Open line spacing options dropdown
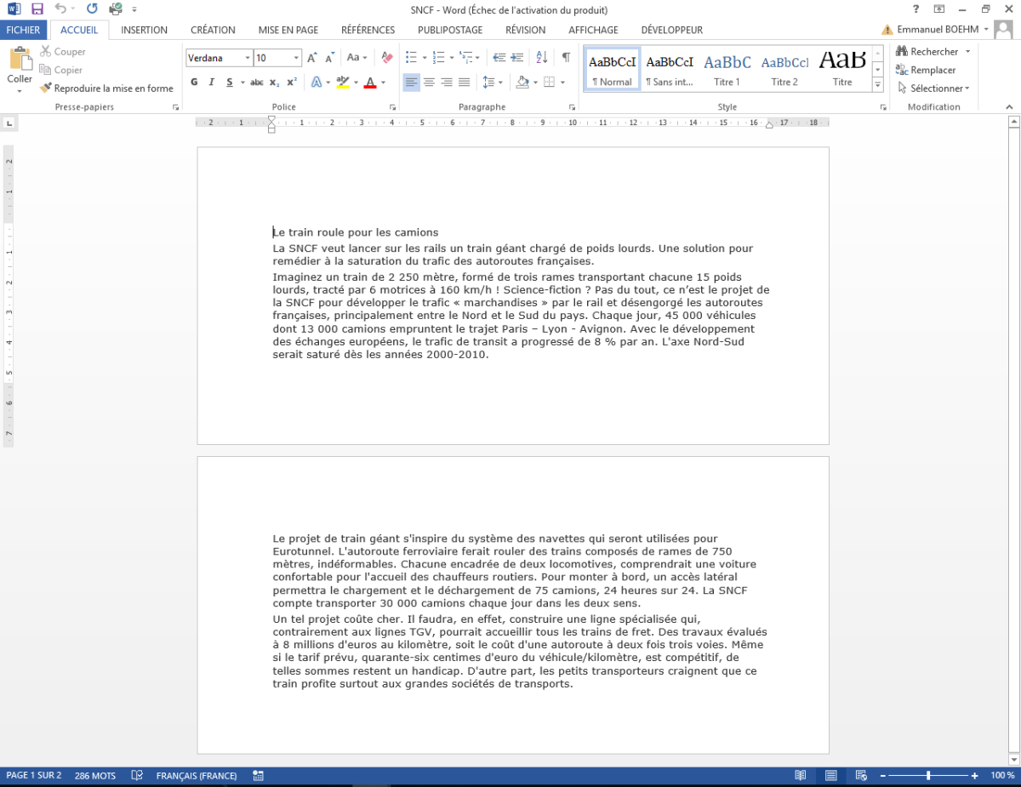 [x=492, y=83]
